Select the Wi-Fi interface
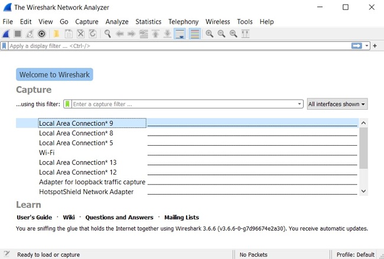 coord(187,153)
